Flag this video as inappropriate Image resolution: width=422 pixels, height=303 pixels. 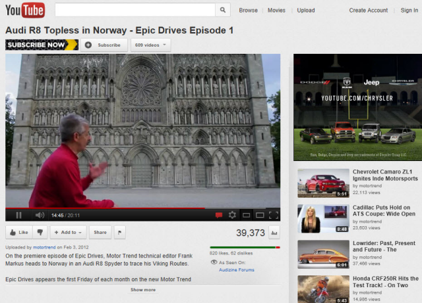(x=119, y=232)
